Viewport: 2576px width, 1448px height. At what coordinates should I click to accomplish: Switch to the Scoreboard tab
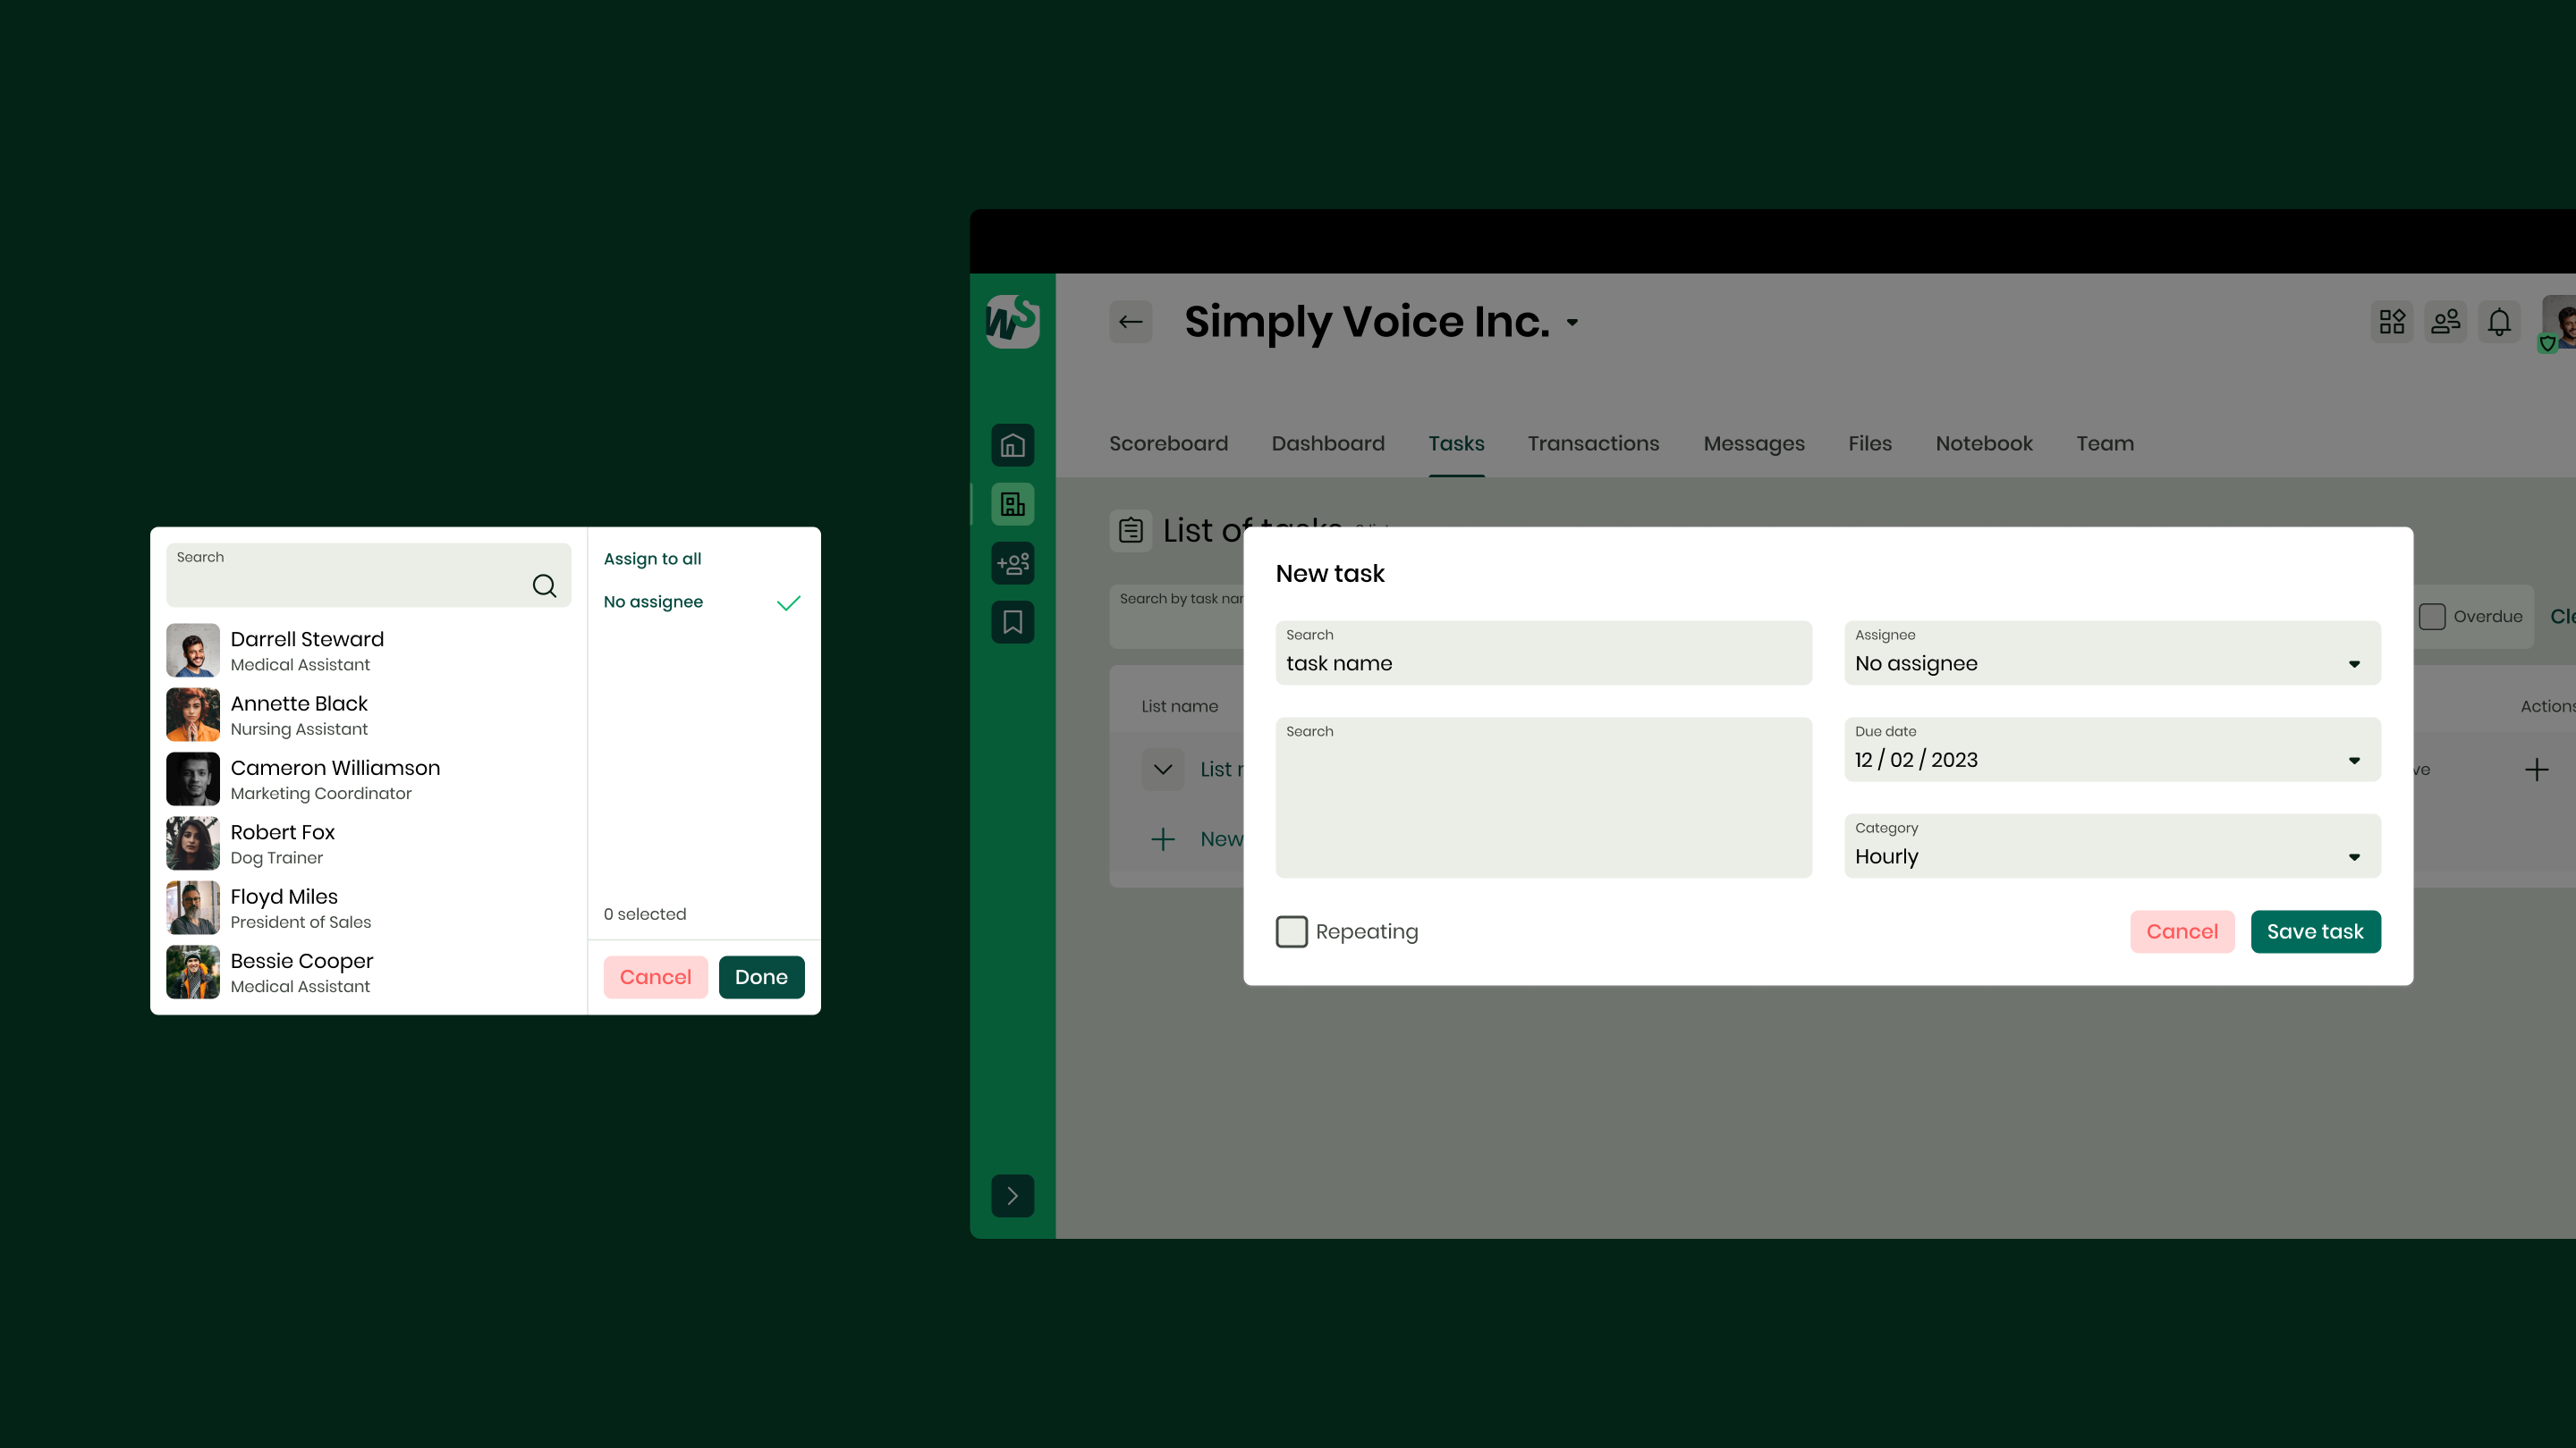(x=1168, y=443)
